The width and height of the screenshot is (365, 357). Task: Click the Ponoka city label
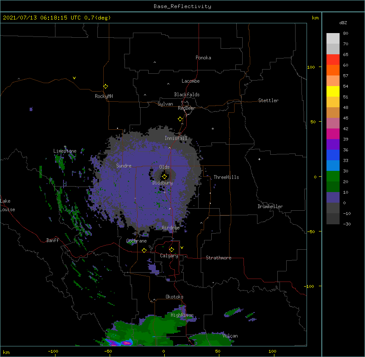pyautogui.click(x=203, y=58)
